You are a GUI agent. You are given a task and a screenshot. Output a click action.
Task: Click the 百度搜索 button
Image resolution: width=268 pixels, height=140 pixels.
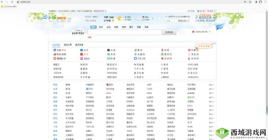pos(169,32)
